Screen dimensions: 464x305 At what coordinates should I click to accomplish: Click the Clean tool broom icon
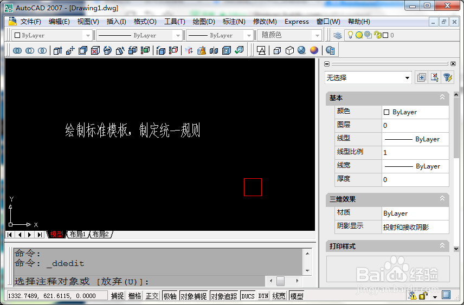coord(202,50)
